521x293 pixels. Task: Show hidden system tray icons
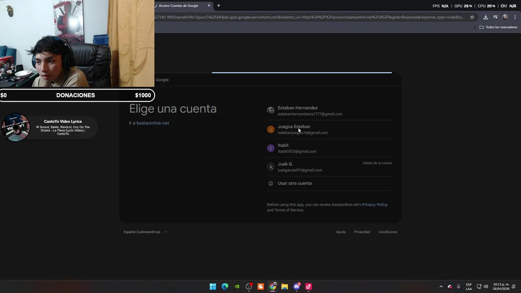click(x=441, y=286)
